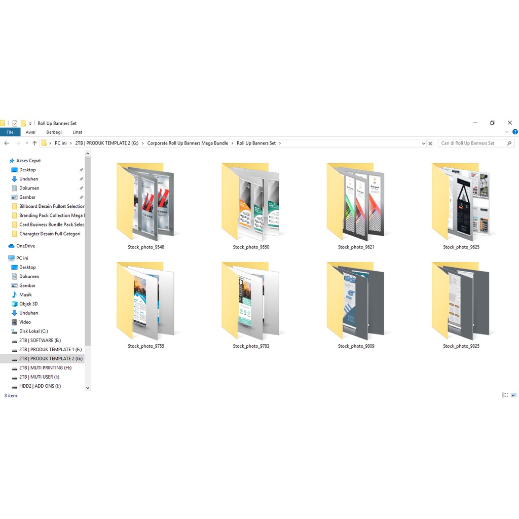Click Corporate Roll Up Banners Mega Bundle breadcrumb
The image size is (519, 519).
click(x=188, y=143)
